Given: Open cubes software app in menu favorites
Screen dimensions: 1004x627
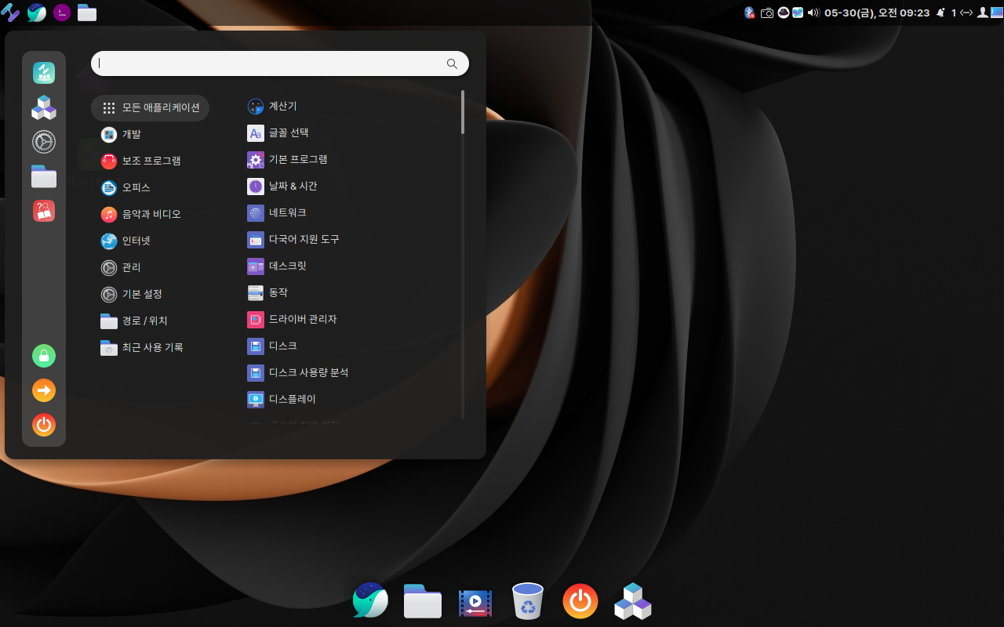Looking at the screenshot, I should [x=44, y=107].
